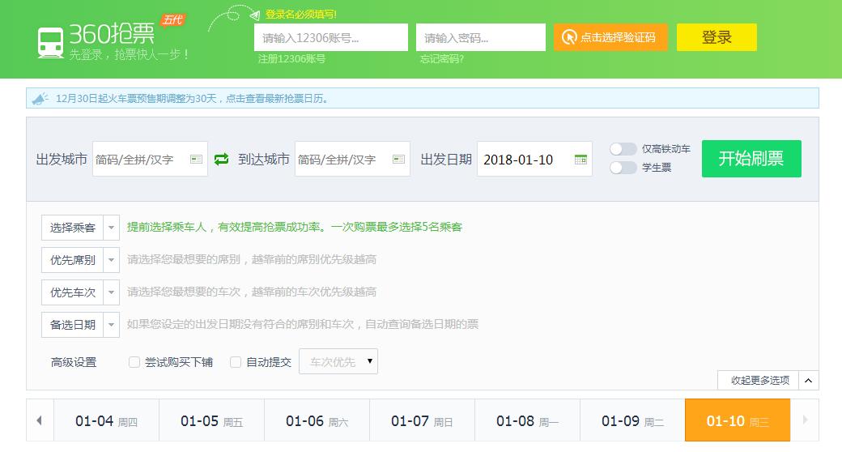Click the 360抢票 train logo icon
The width and height of the screenshot is (842, 452).
coord(50,42)
